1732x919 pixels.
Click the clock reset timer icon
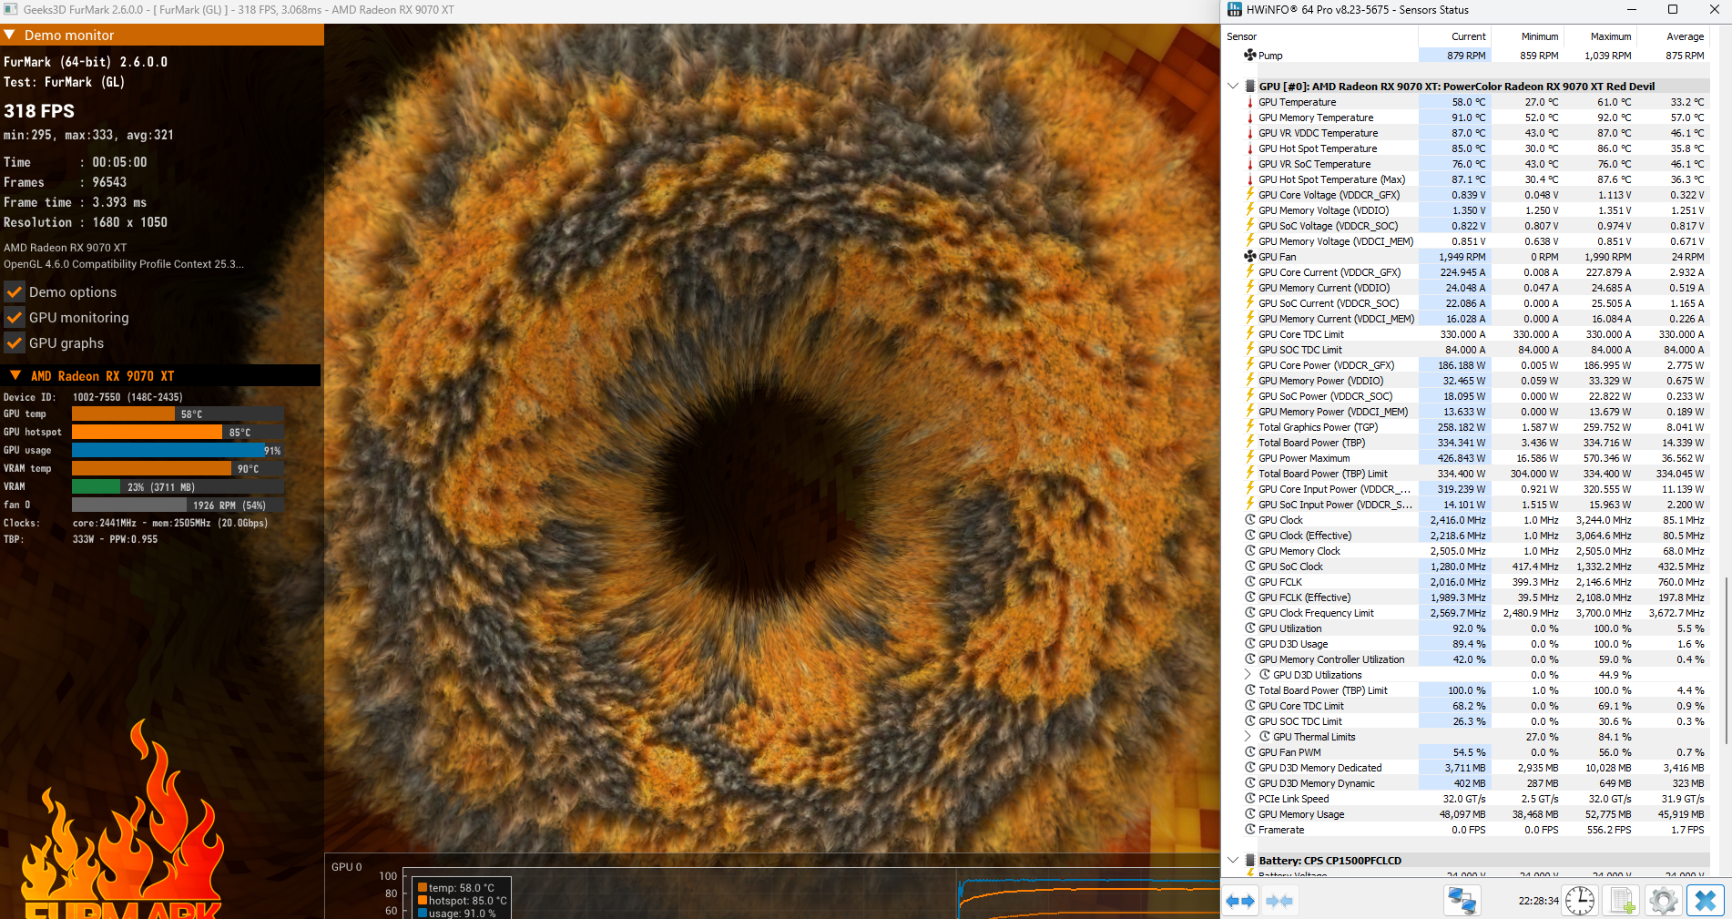[x=1580, y=901]
